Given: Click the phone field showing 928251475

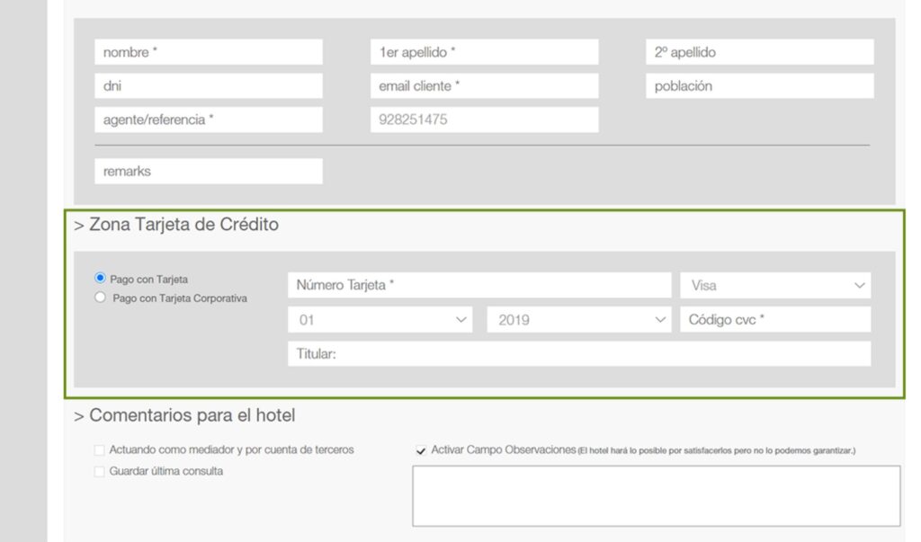Looking at the screenshot, I should 484,120.
